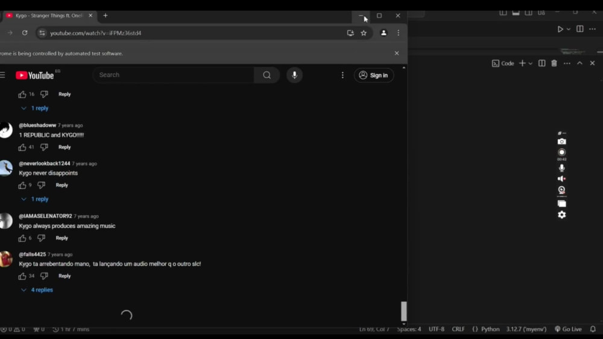Click the @IAMASELENATOR92 profile avatar

(x=6, y=221)
